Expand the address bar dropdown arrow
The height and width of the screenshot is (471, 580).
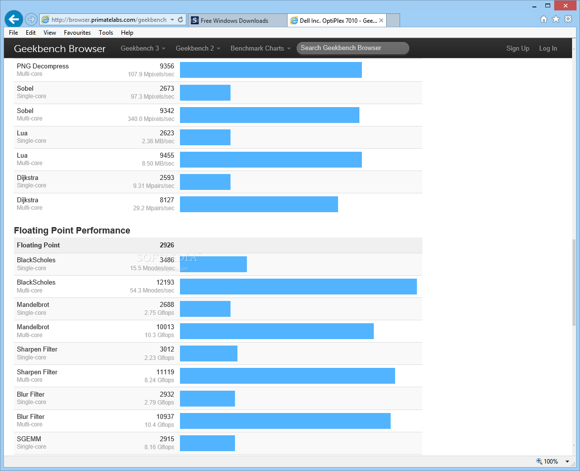pos(172,20)
